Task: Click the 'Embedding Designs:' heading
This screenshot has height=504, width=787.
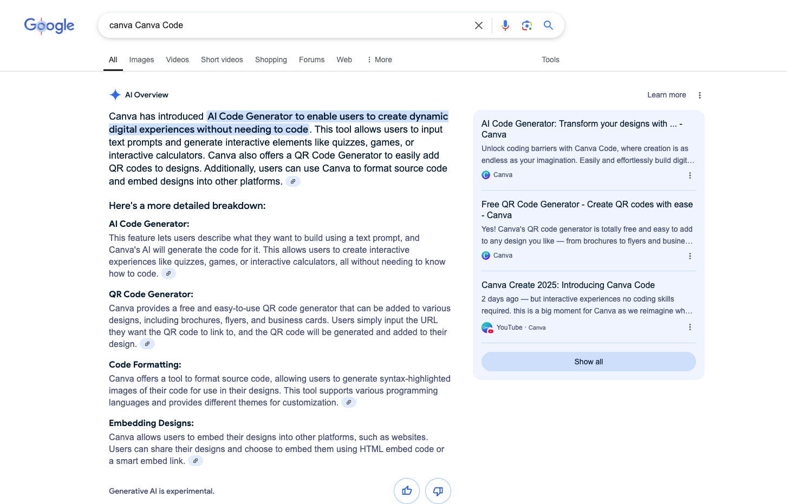Action: pyautogui.click(x=151, y=423)
